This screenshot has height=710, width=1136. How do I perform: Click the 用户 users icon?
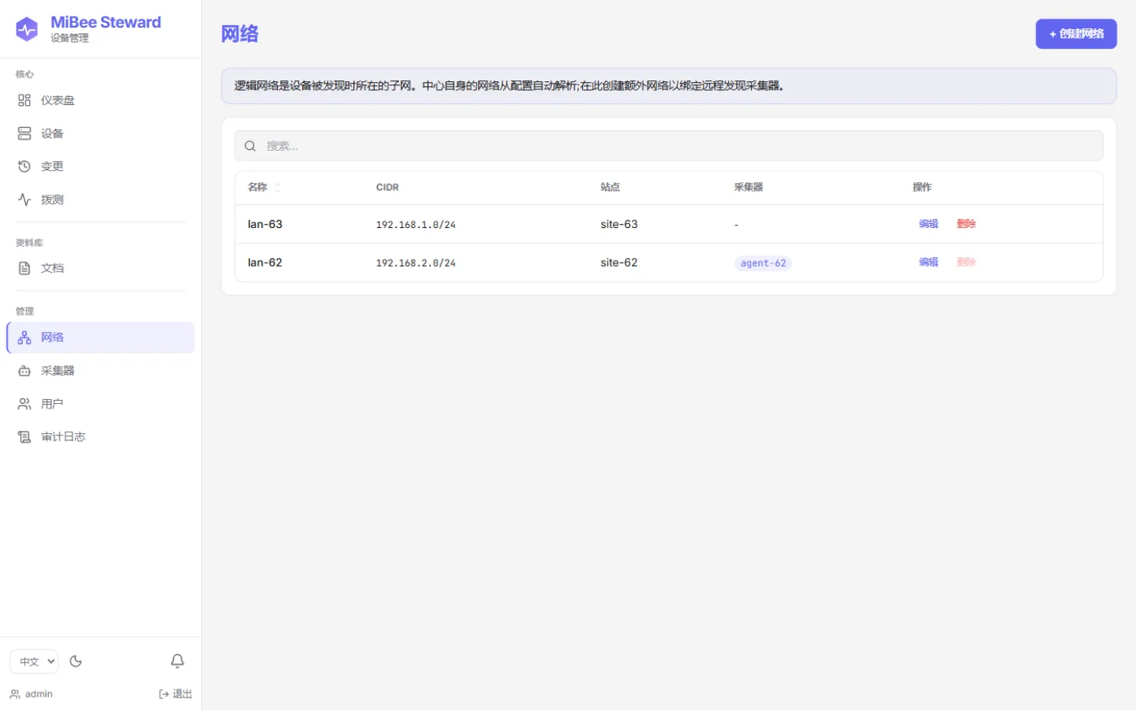tap(24, 404)
